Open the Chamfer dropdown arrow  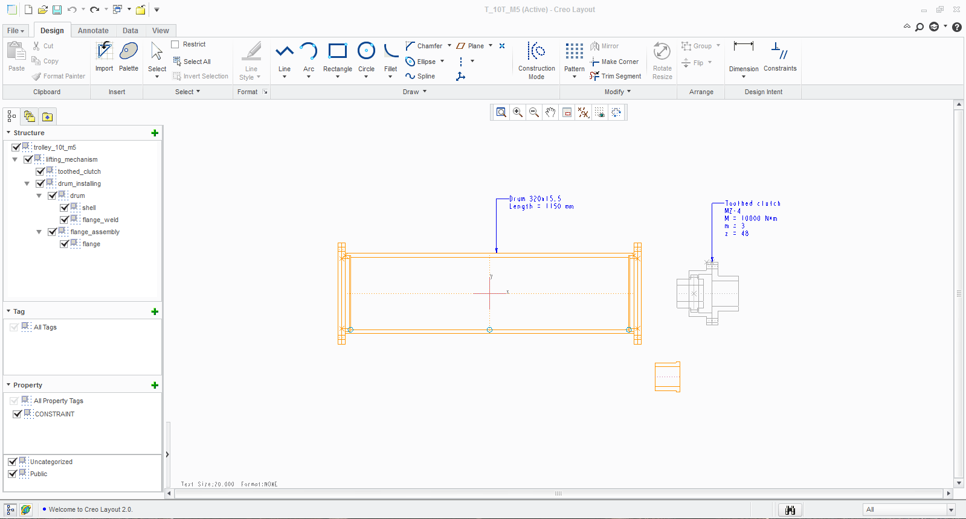tap(449, 46)
